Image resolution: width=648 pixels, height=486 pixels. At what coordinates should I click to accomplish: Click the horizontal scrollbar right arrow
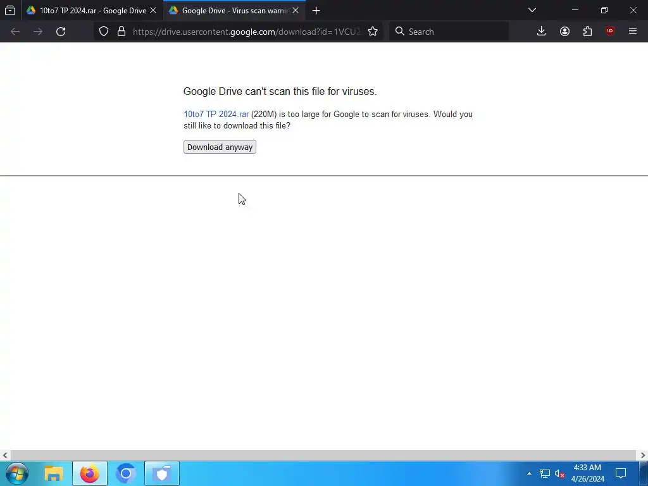643,455
